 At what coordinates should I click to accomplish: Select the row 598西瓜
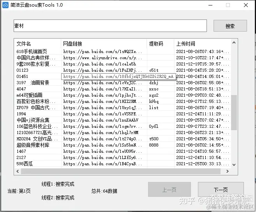click(122, 164)
